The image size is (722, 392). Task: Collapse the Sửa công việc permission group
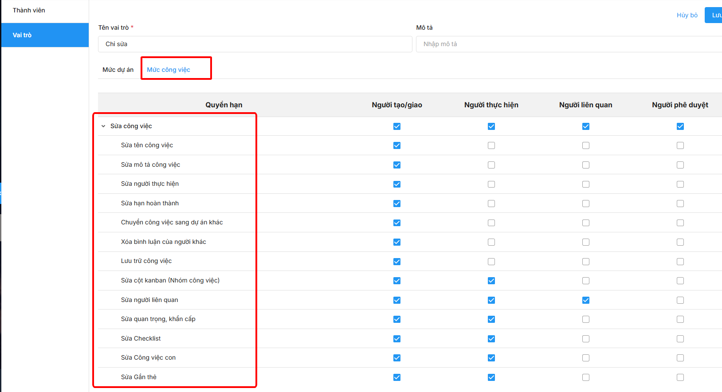103,126
